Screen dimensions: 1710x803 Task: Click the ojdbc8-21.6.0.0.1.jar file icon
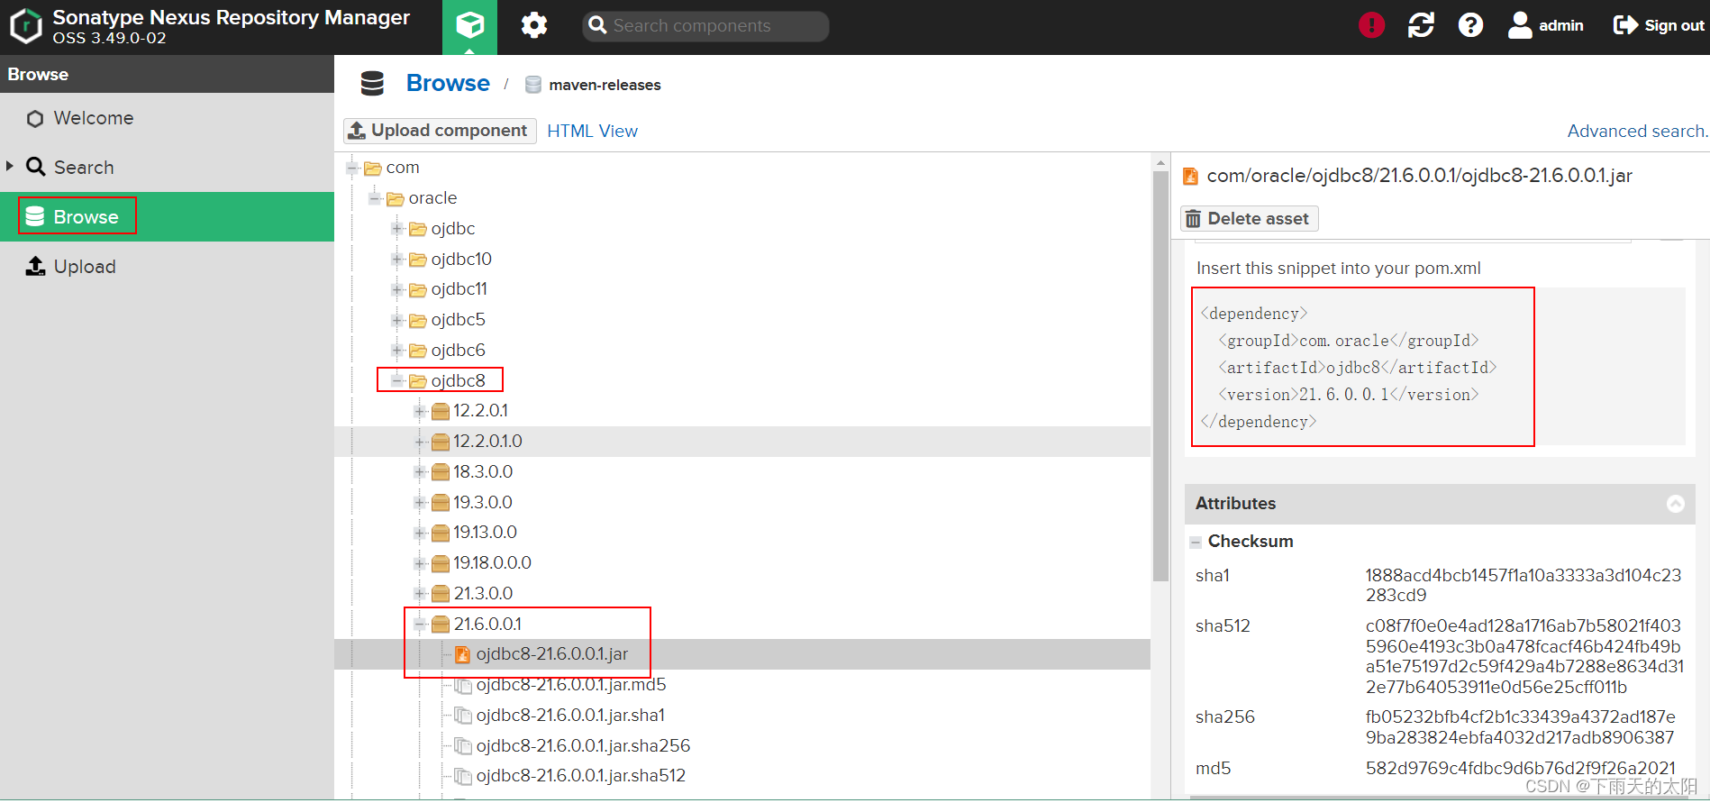(x=462, y=654)
